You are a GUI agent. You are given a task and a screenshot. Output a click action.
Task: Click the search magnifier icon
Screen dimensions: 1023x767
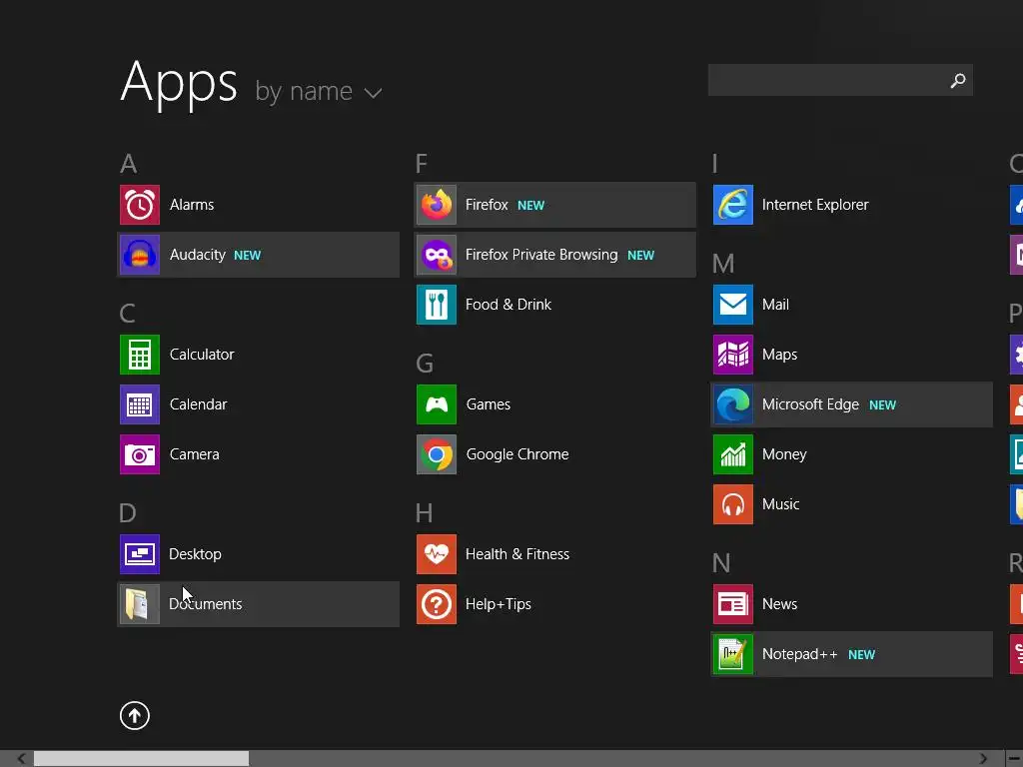pos(958,80)
